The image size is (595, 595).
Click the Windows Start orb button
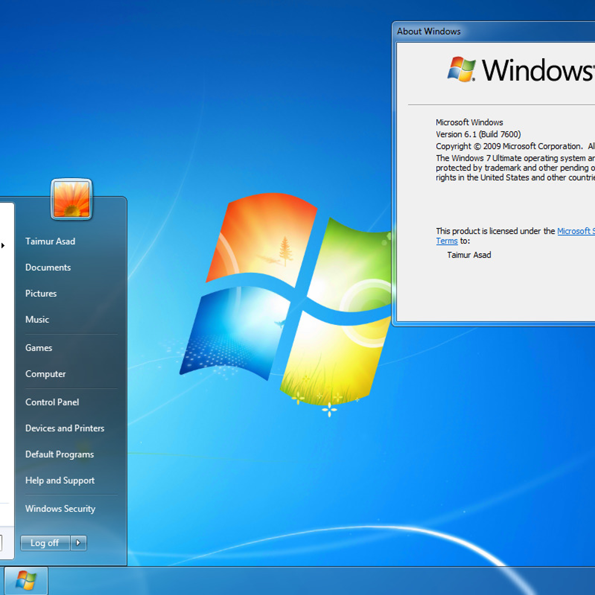point(26,581)
